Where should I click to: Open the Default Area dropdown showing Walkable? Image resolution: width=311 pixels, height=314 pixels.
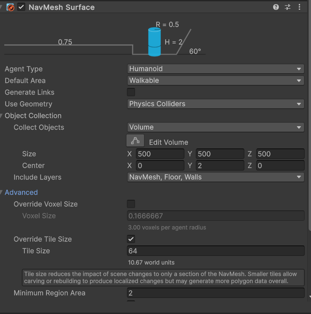coord(216,80)
